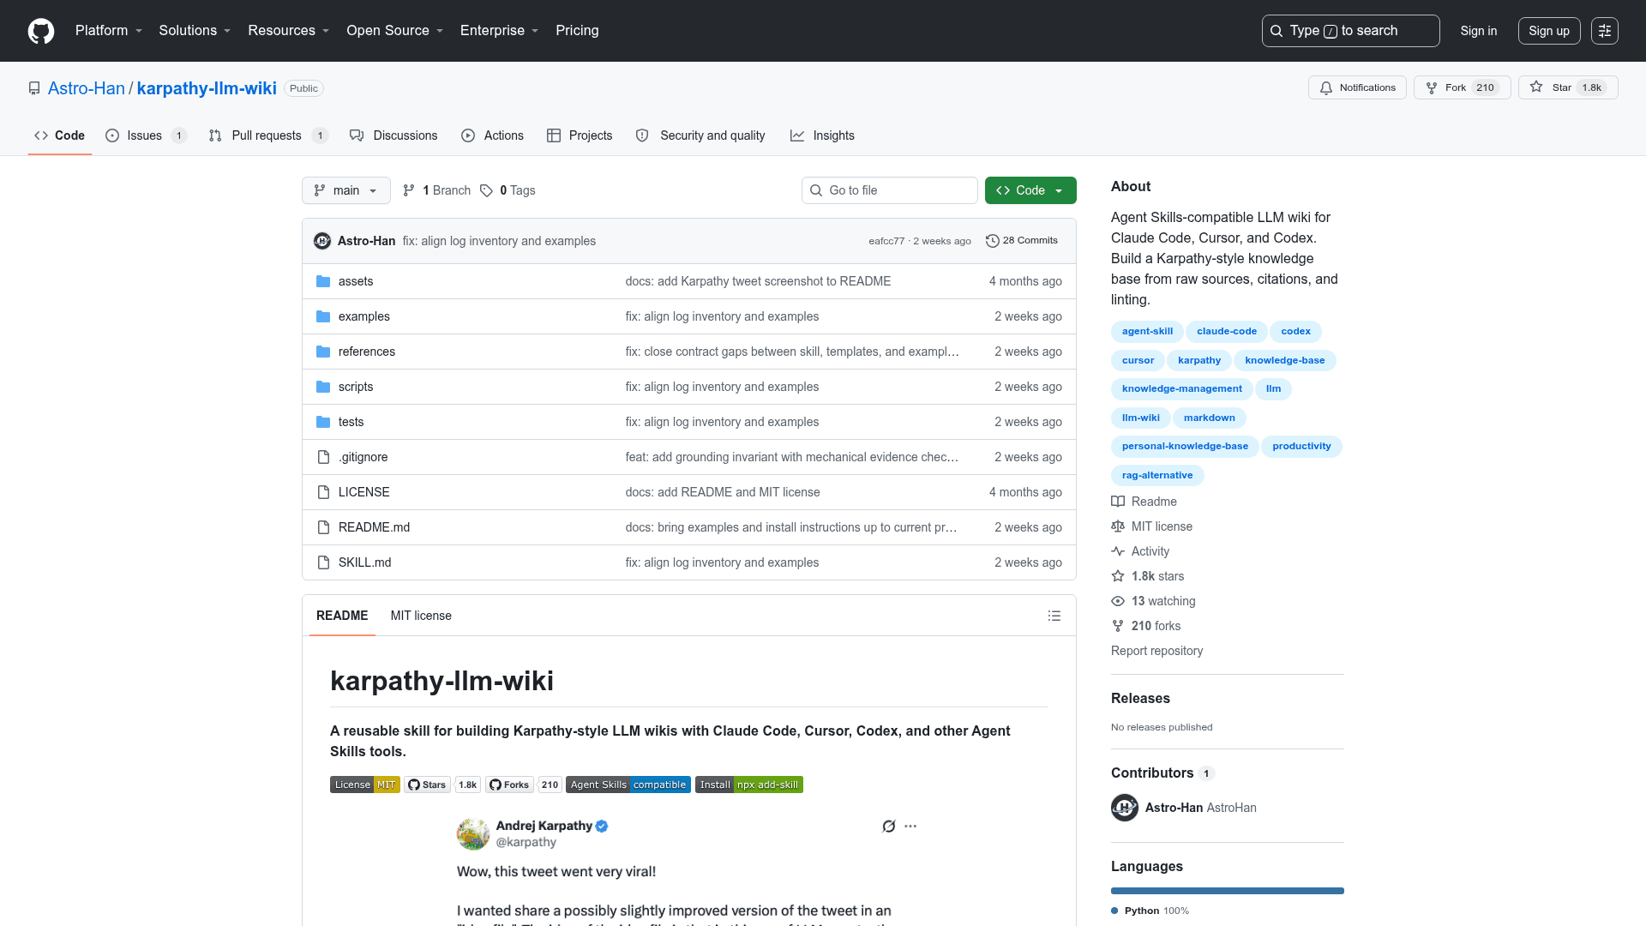Open the Security and quality tab

click(x=700, y=135)
